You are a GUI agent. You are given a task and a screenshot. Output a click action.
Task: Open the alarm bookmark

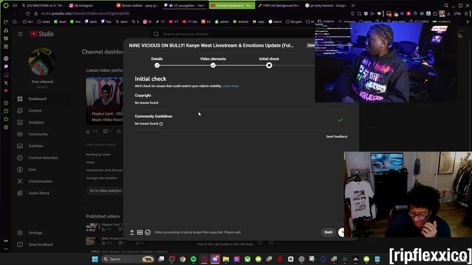pos(275,22)
